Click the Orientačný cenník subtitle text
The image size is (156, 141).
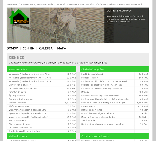point(58,63)
